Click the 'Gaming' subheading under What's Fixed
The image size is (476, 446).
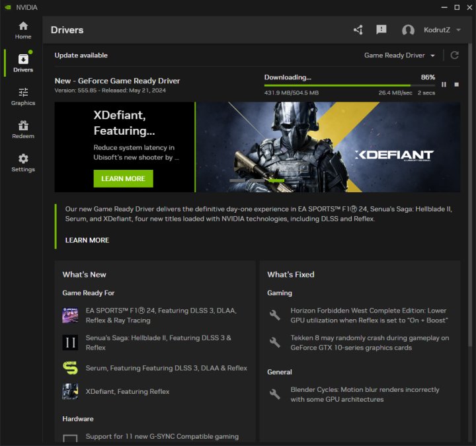279,293
